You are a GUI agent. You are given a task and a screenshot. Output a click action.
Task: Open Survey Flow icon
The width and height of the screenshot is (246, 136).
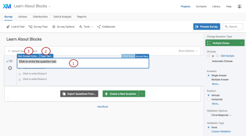(x=30, y=27)
